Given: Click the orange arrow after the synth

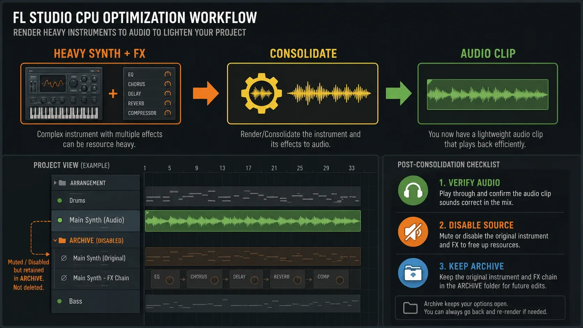Looking at the screenshot, I should tap(206, 93).
